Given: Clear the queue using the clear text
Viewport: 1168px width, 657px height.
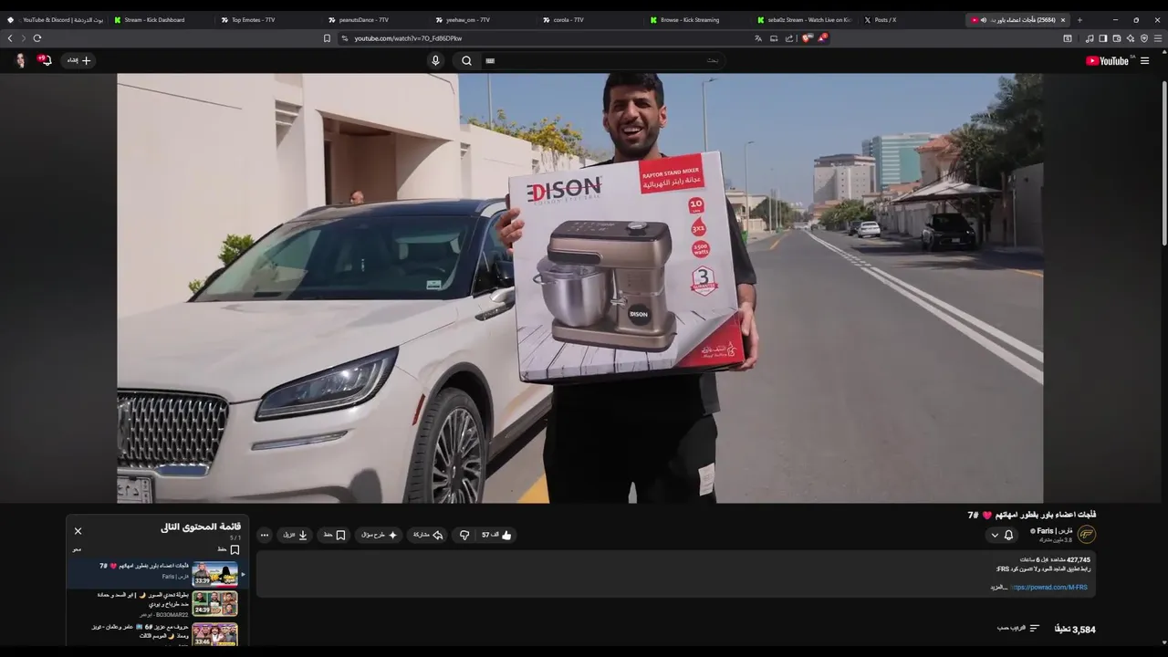Looking at the screenshot, I should pos(77,549).
